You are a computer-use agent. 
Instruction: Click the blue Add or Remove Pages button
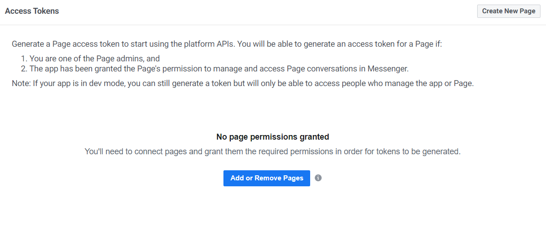267,178
